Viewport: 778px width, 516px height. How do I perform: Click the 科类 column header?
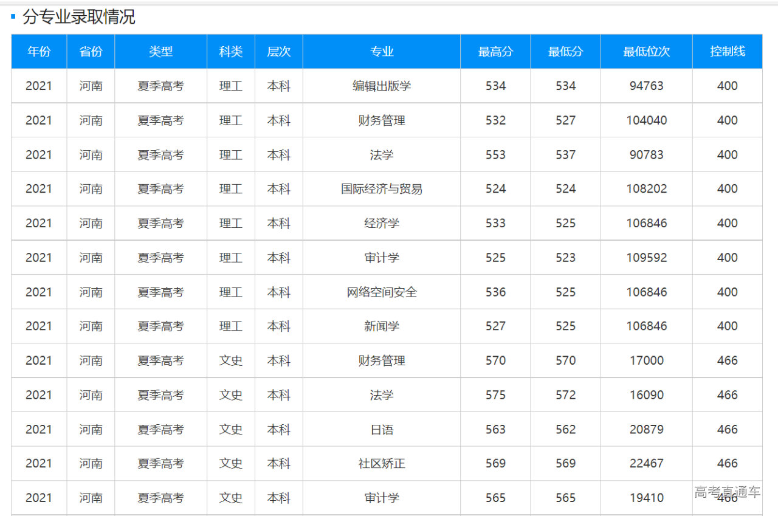[230, 52]
